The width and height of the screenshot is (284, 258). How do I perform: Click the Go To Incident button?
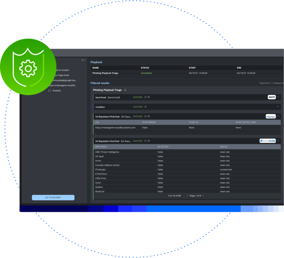(53, 198)
